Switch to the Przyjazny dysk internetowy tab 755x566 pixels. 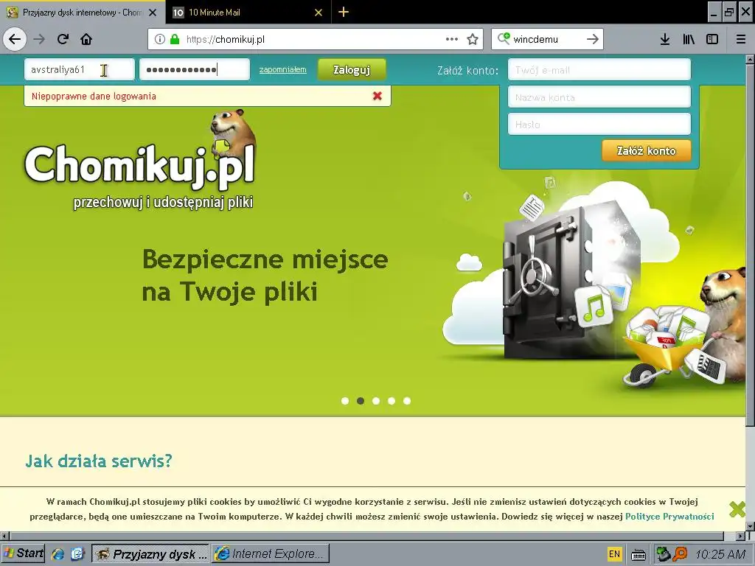click(83, 12)
